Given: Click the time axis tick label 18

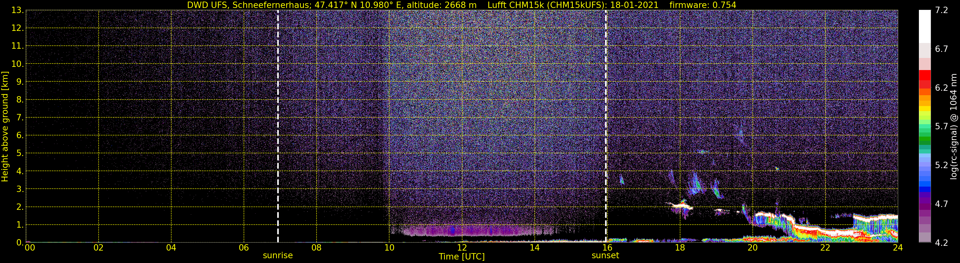Looking at the screenshot, I should pyautogui.click(x=680, y=248).
